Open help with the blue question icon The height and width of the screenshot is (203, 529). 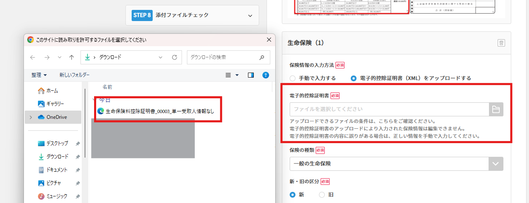pyautogui.click(x=266, y=75)
